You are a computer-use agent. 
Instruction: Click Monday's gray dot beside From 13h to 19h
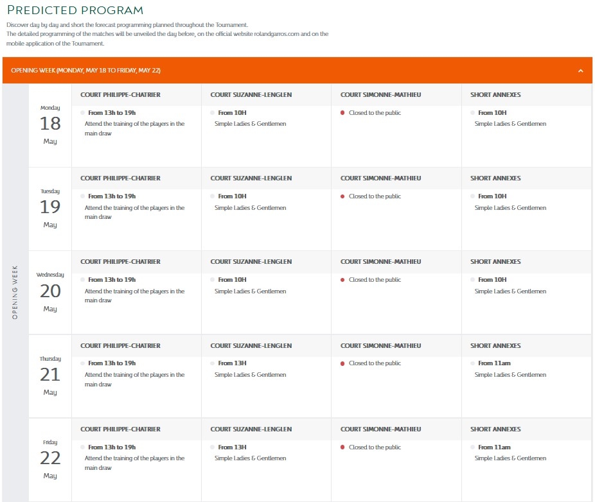point(83,113)
